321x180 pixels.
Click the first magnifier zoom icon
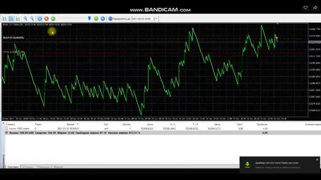point(25,19)
